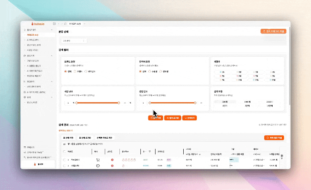Click the market size slider's left handle
The height and width of the screenshot is (190, 311).
[77, 103]
